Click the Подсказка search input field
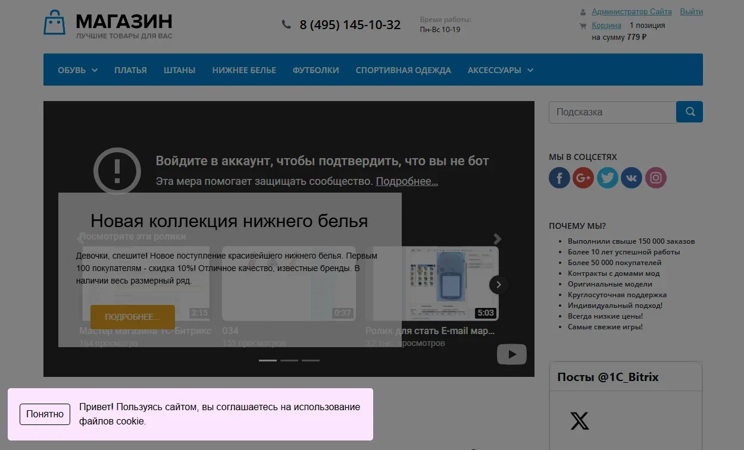744x450 pixels. pyautogui.click(x=612, y=112)
